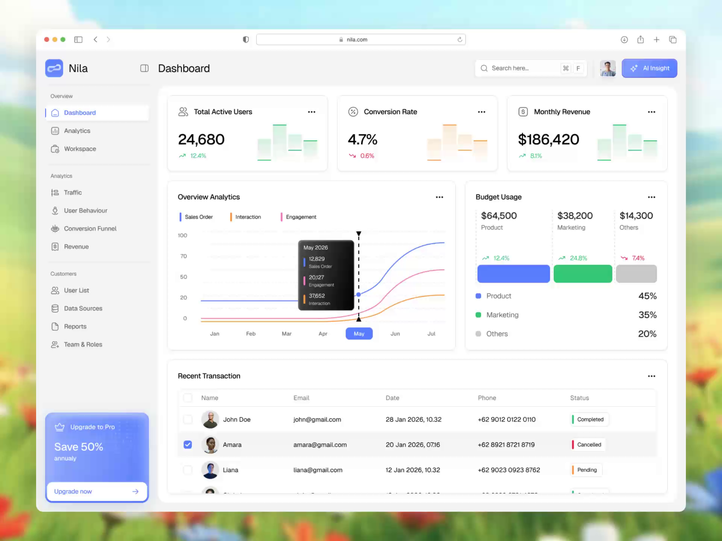The image size is (722, 541).
Task: Click the Upgrade now button
Action: pyautogui.click(x=97, y=491)
